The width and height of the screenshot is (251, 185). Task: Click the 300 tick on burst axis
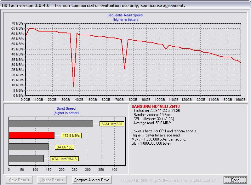tap(88, 170)
